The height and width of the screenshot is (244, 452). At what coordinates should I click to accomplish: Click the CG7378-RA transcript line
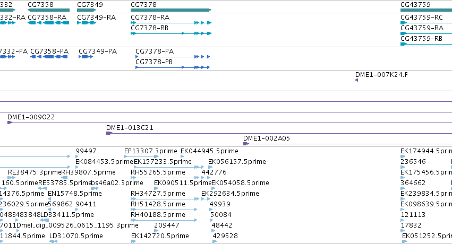pos(171,23)
